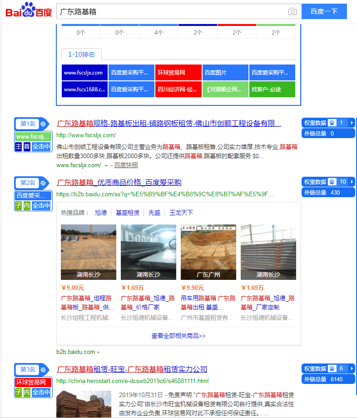
Task: Open the b2b.baidu.com/ss URL link
Action: [x=165, y=194]
